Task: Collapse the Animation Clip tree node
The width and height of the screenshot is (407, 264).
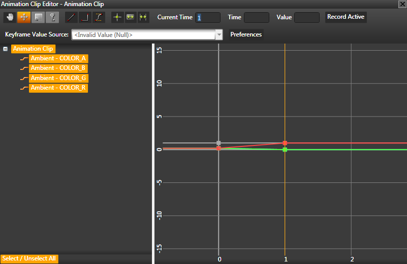Action: 6,49
